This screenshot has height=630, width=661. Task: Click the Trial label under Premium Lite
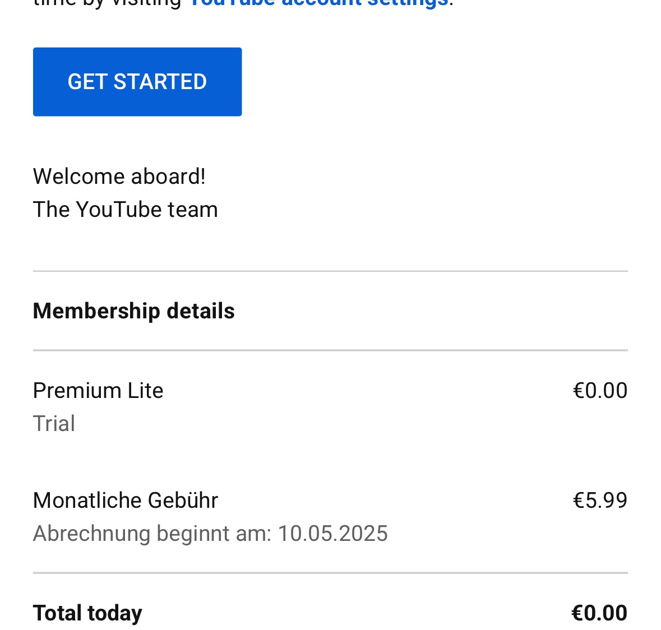(54, 424)
